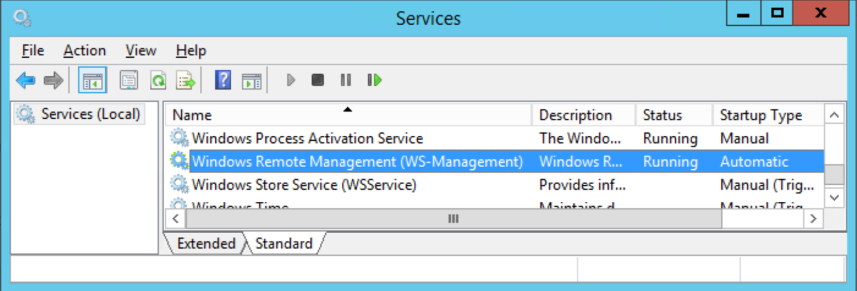Click the Back arrow toolbar icon
Screen dimensions: 857x291
pos(25,80)
